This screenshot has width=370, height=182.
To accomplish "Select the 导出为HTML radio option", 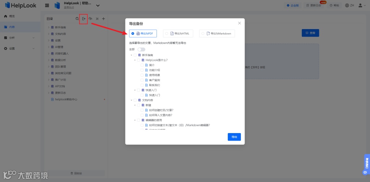I will pos(166,34).
